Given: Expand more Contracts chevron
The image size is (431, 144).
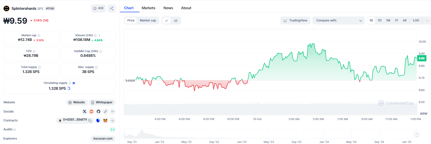Looking at the screenshot, I should [112, 121].
